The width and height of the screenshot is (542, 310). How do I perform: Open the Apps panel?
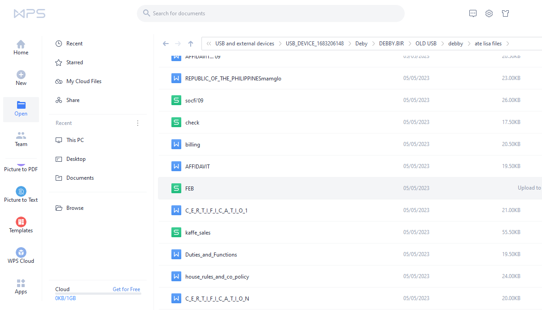tap(21, 287)
